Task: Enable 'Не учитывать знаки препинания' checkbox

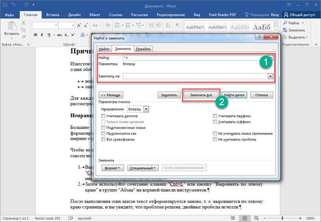Action: tap(215, 134)
